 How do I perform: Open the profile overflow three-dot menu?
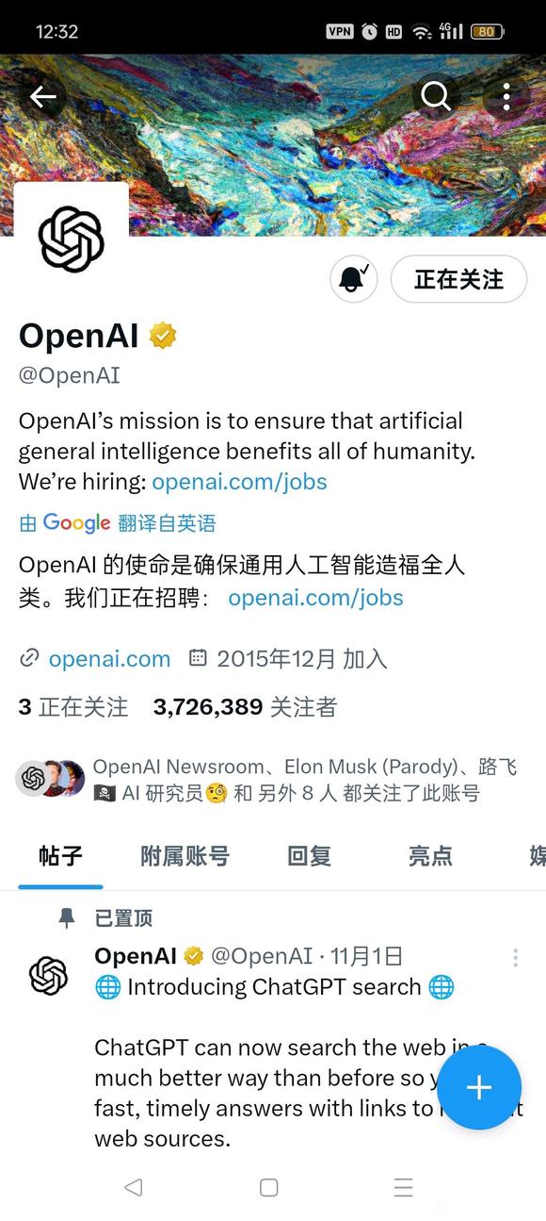tap(506, 97)
